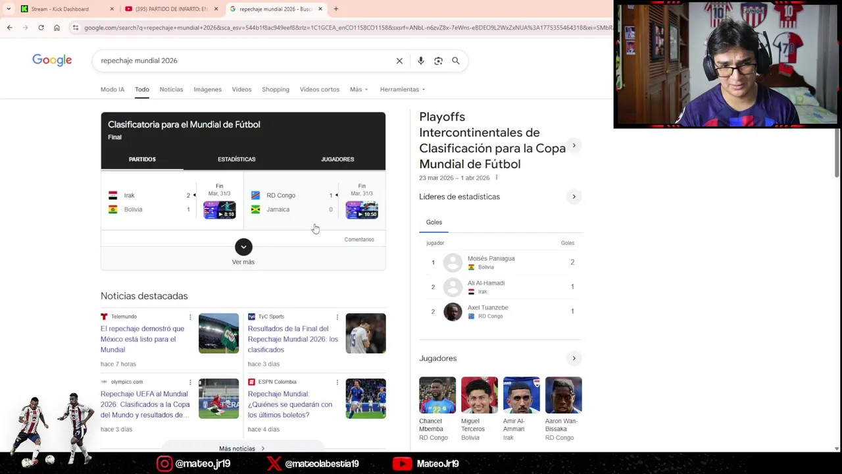Open options menu for ESPN Colombia article
This screenshot has width=842, height=474.
click(x=337, y=382)
